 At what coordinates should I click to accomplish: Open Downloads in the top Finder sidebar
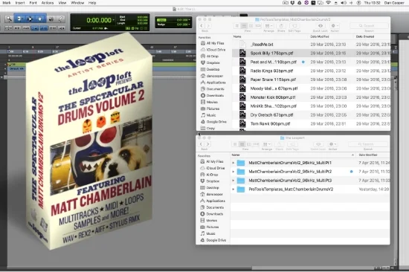212,95
